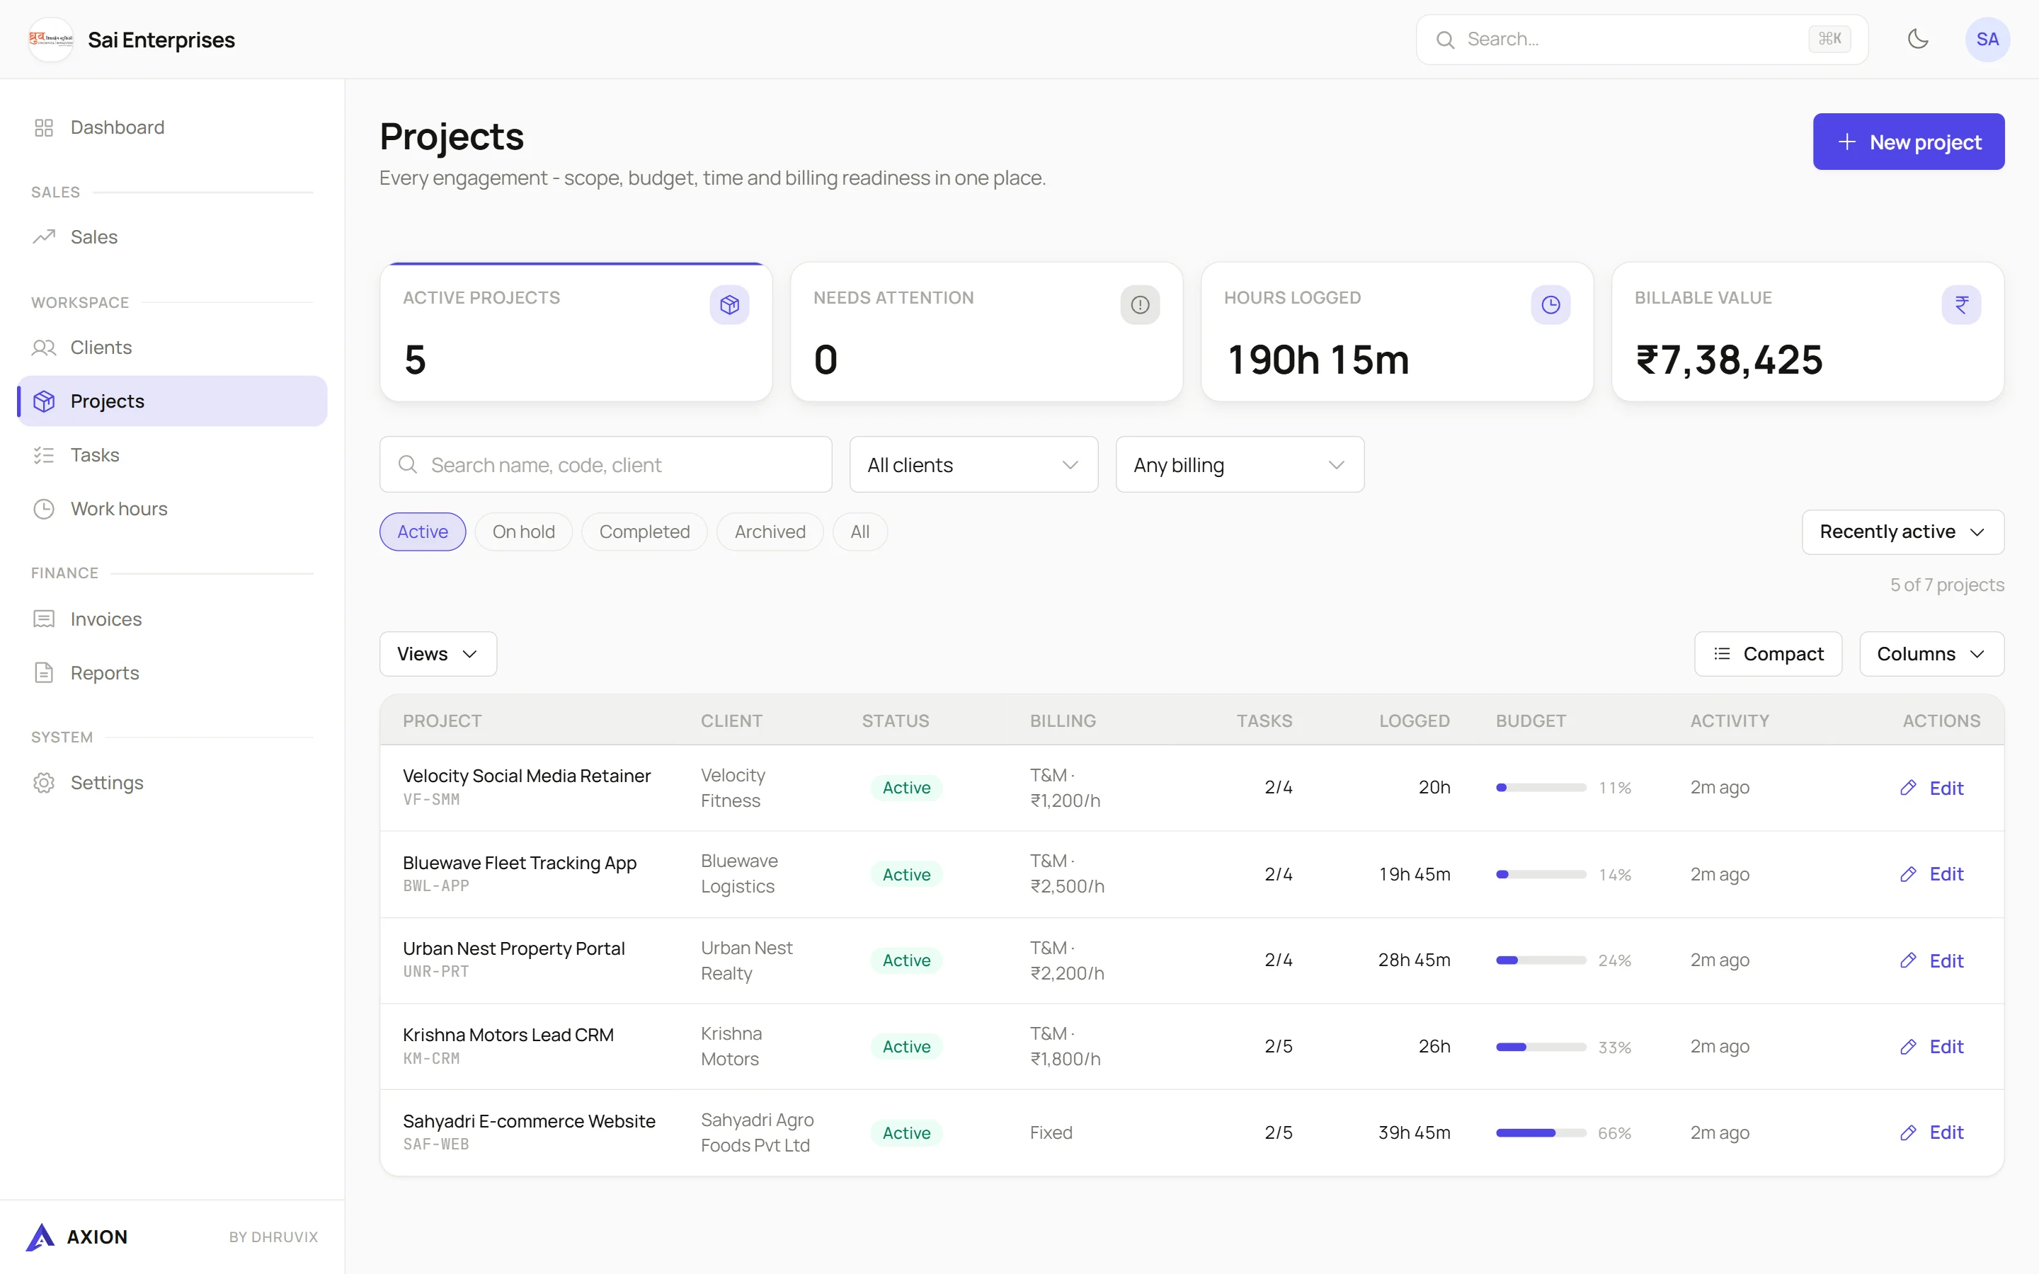
Task: Go to Invoices in sidebar
Action: click(x=172, y=619)
